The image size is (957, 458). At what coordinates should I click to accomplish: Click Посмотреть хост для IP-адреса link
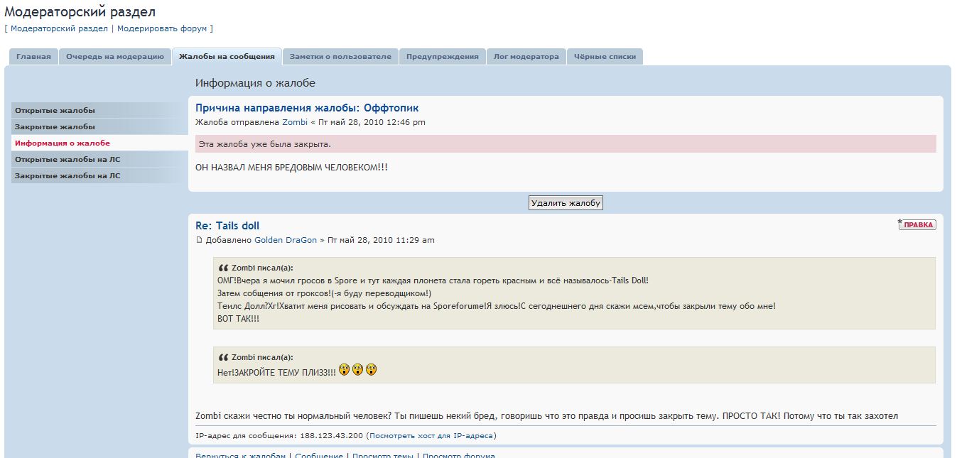tap(431, 435)
